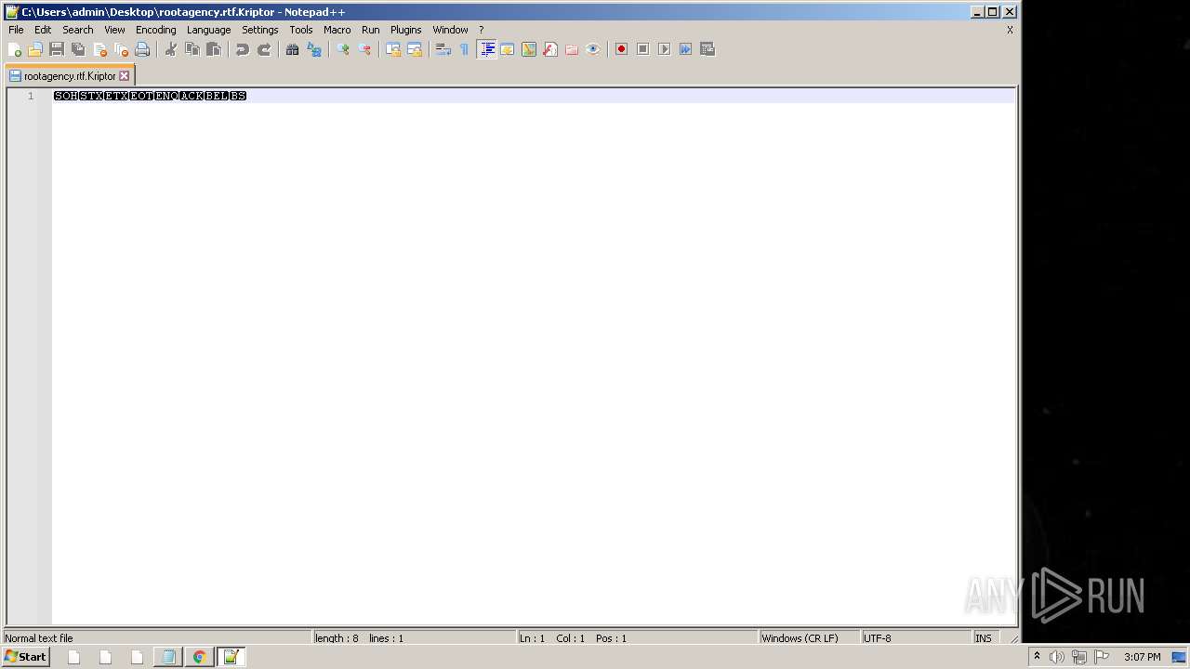Open the ? help menu
The width and height of the screenshot is (1190, 669).
coord(482,30)
